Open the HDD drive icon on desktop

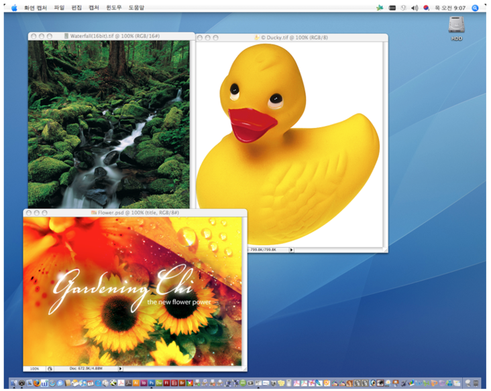[x=456, y=26]
